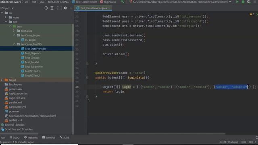This screenshot has height=145, width=258.
Task: Collapse the src folder
Action: tap(2, 13)
